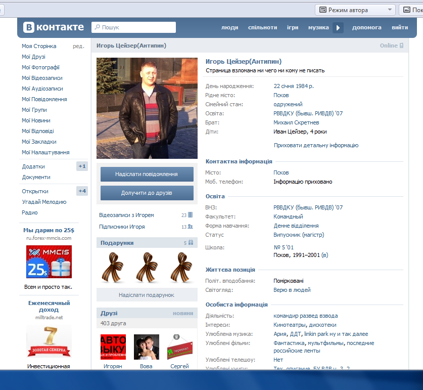Click the 403 друга count
The height and width of the screenshot is (390, 423).
tap(113, 323)
